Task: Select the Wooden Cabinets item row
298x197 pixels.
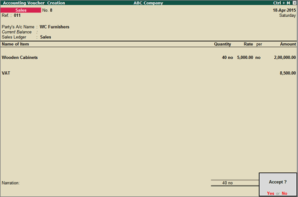Action: pos(148,57)
